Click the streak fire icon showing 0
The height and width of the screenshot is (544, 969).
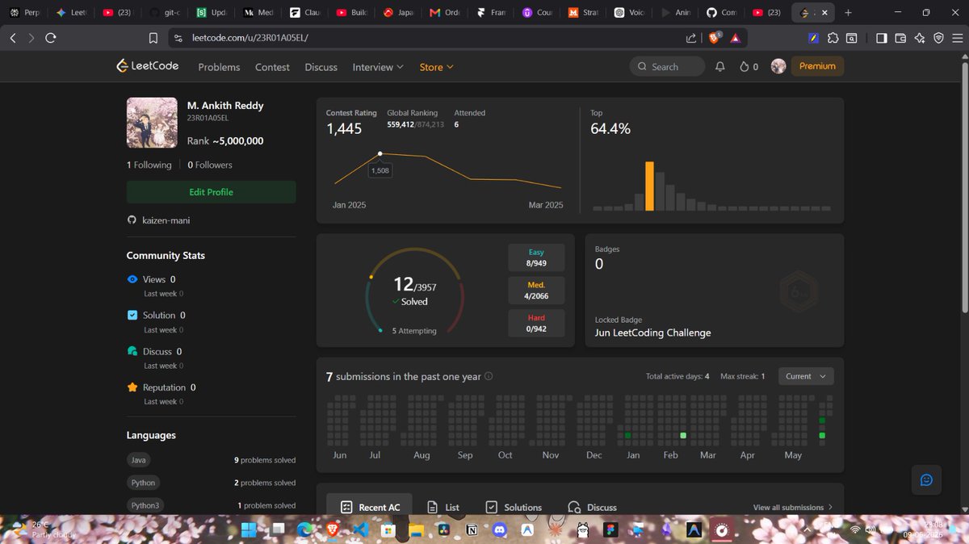(x=749, y=67)
